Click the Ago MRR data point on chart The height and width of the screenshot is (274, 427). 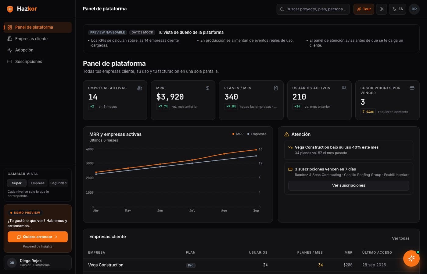coord(224,154)
